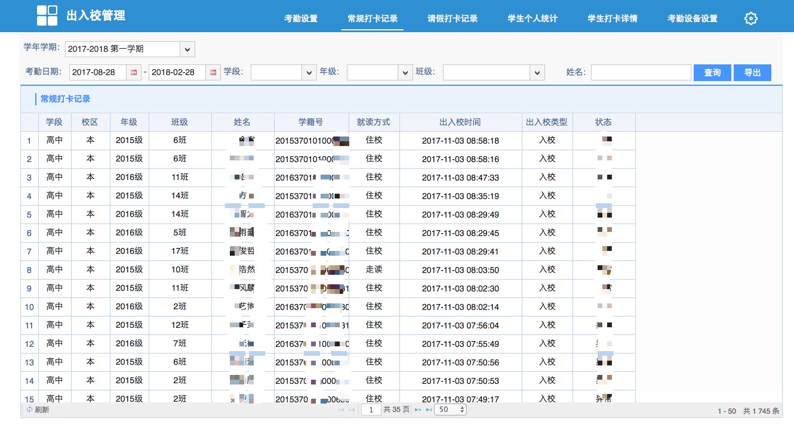Click the 12班 class cell

pos(180,325)
